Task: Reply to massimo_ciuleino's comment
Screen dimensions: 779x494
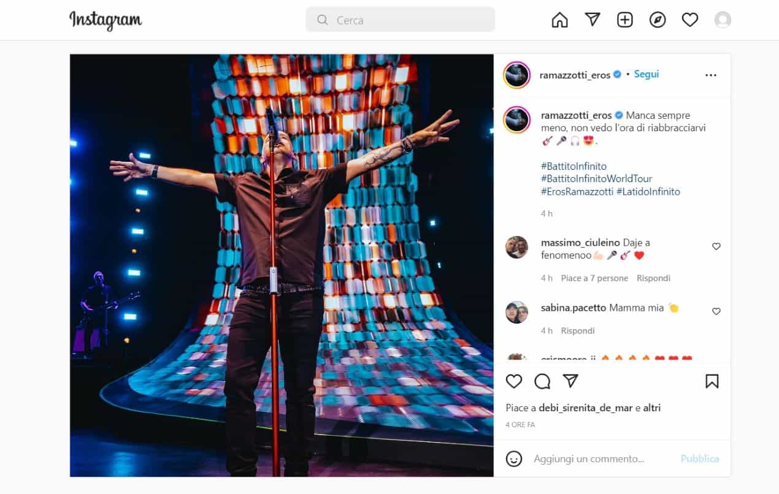Action: tap(653, 278)
